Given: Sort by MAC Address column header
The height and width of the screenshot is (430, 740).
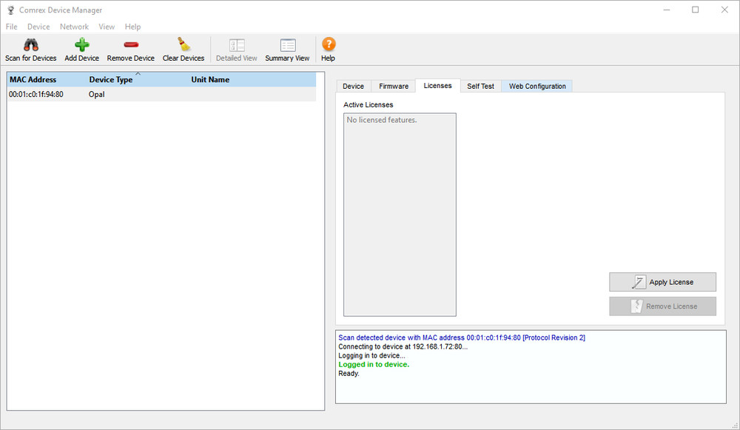Looking at the screenshot, I should click(x=33, y=80).
